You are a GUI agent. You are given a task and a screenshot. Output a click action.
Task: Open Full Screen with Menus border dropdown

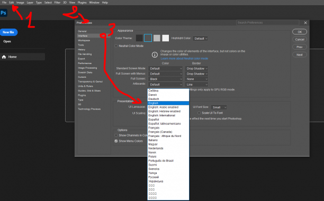pyautogui.click(x=196, y=74)
